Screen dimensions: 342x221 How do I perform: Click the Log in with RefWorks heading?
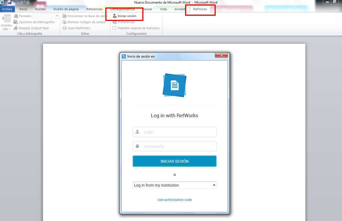[x=175, y=116]
